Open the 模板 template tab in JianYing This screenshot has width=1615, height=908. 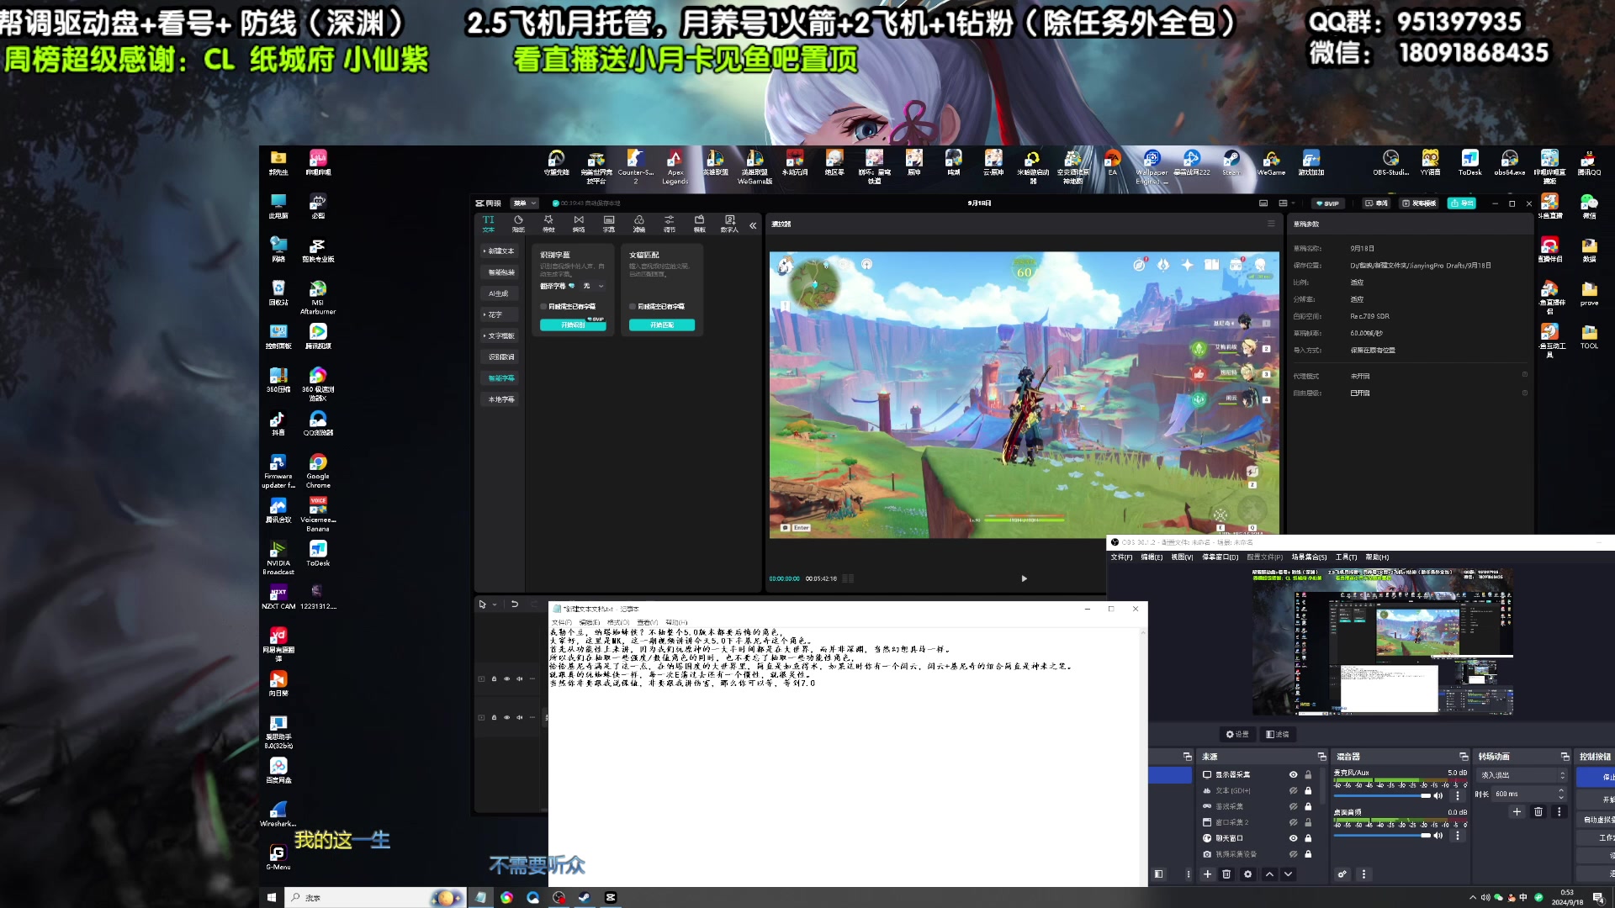pyautogui.click(x=699, y=224)
